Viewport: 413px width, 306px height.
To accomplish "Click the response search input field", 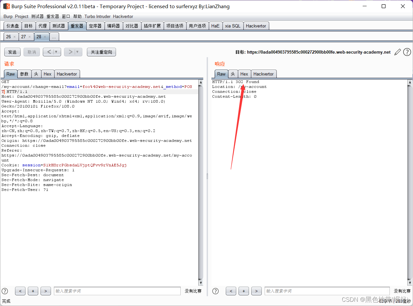I will [x=327, y=291].
